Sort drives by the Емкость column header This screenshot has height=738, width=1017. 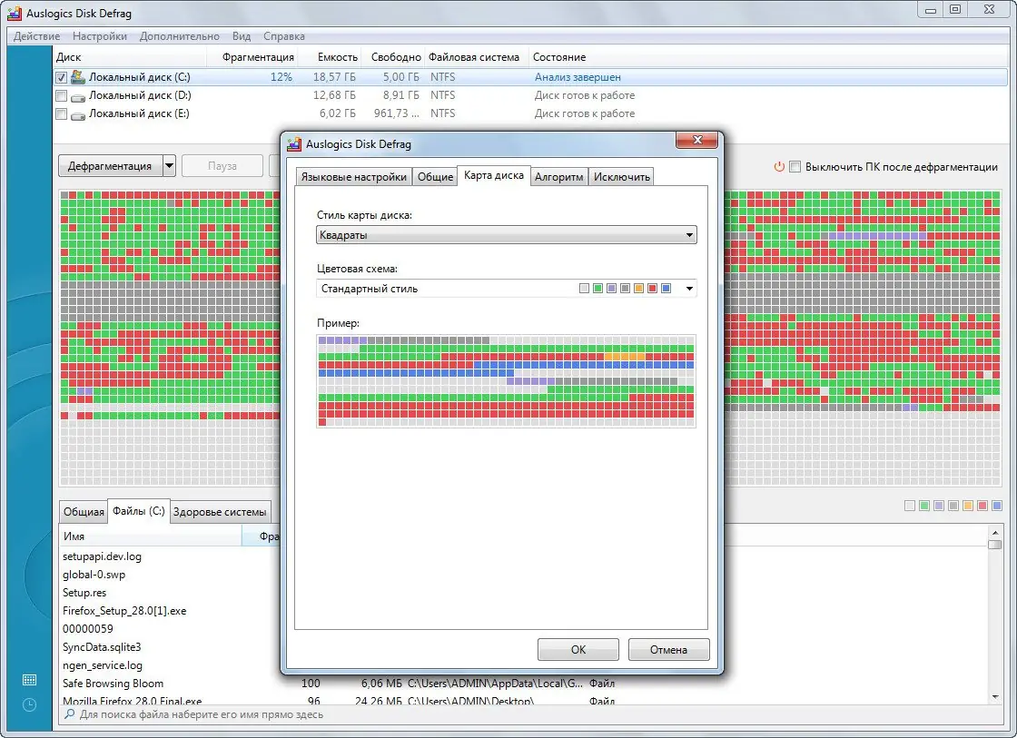pyautogui.click(x=330, y=57)
